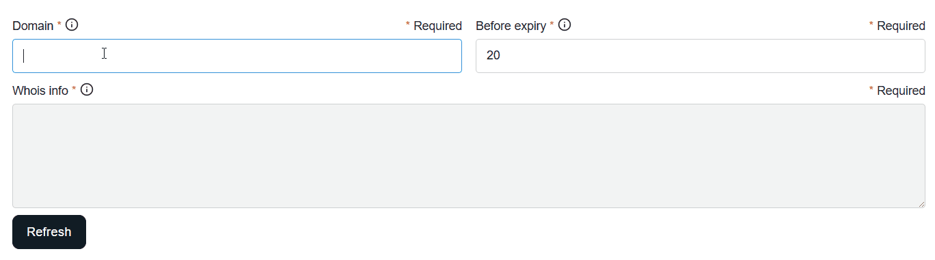
Task: Click the red asterisk after Before expiry label
Action: (552, 25)
